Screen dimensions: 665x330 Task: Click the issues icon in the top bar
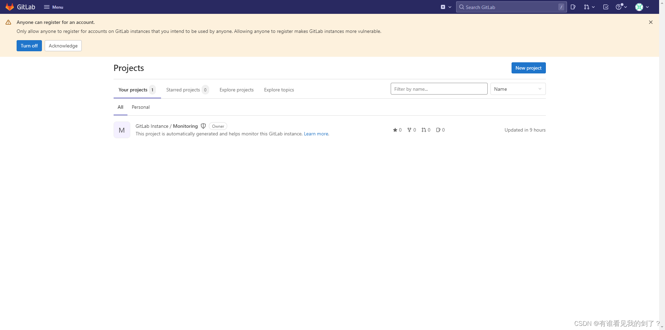click(573, 7)
